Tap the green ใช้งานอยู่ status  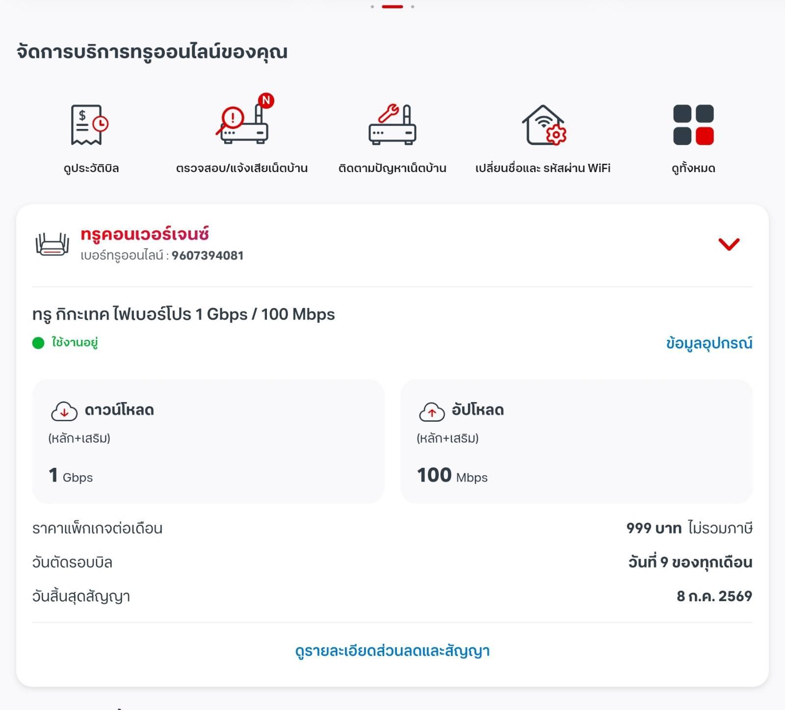(x=65, y=342)
